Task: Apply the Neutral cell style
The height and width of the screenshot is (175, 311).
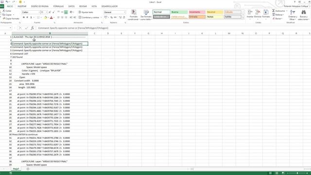Action: tap(215, 12)
